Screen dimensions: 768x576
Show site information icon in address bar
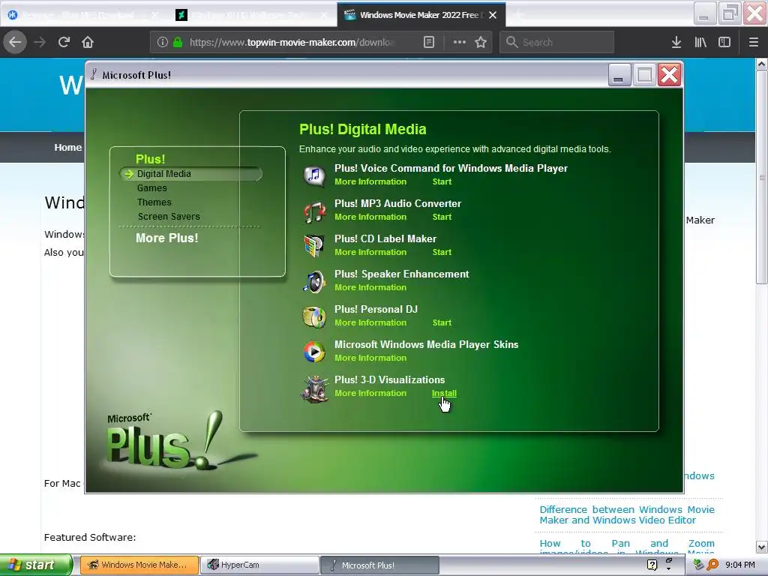163,42
